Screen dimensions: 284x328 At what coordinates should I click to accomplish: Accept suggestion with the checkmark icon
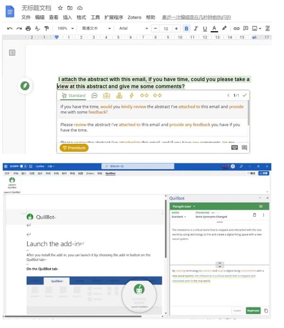pos(244,95)
